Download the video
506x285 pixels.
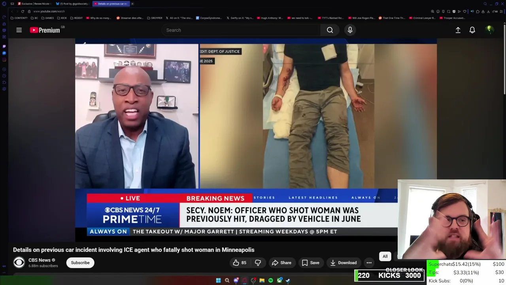[x=343, y=263]
